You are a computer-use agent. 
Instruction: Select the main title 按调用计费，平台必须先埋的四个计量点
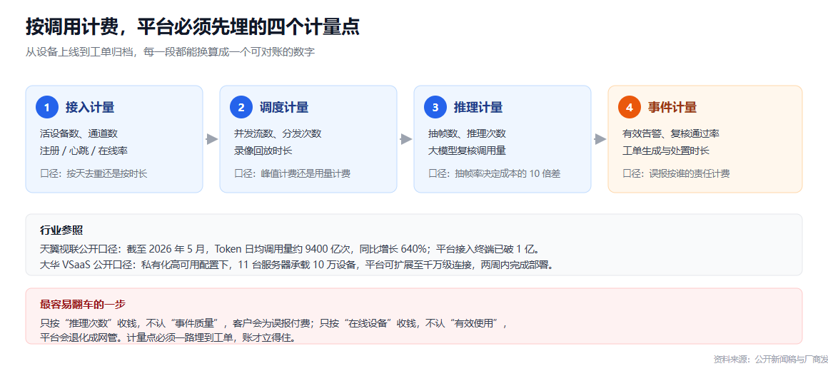tap(193, 27)
